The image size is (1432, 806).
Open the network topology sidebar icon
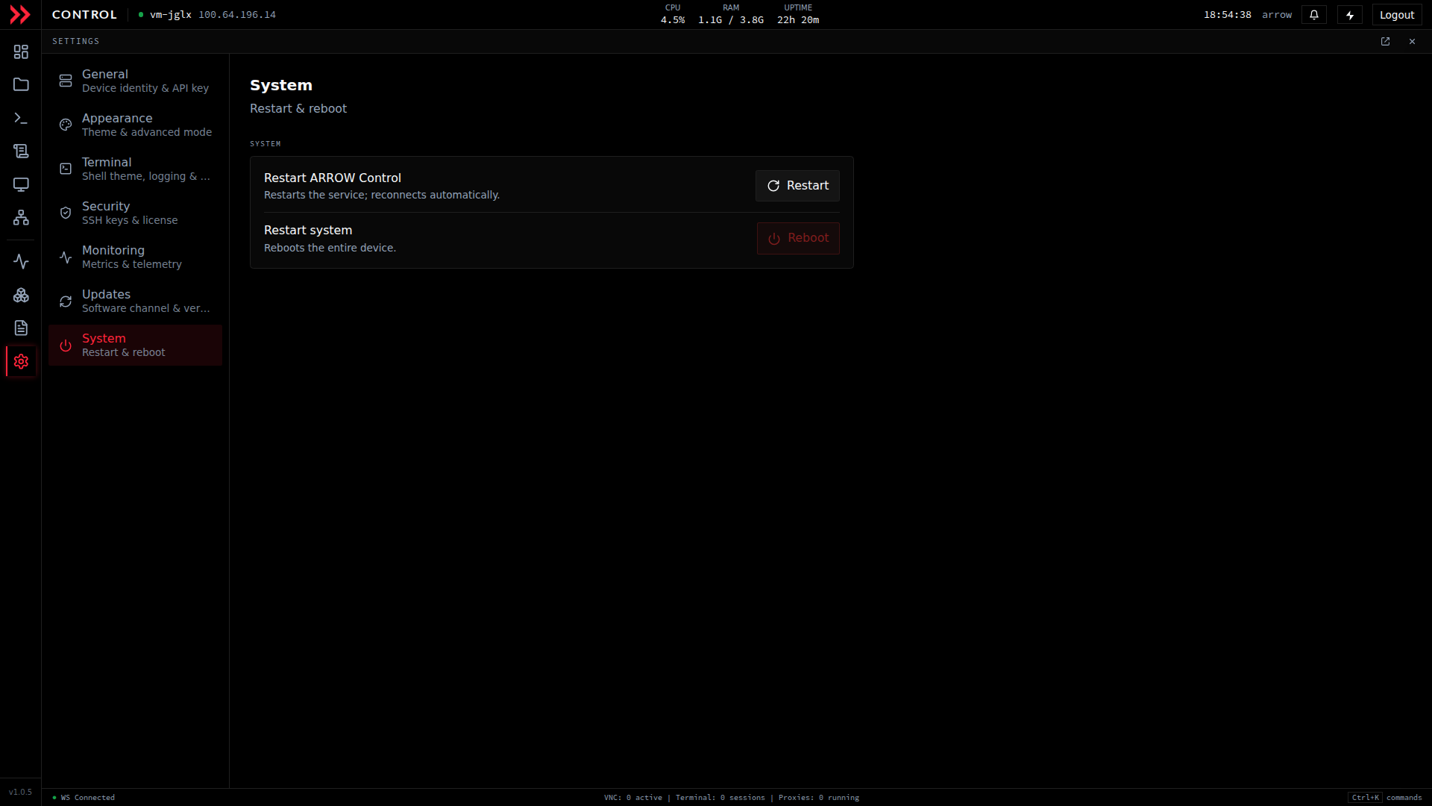pyautogui.click(x=21, y=217)
